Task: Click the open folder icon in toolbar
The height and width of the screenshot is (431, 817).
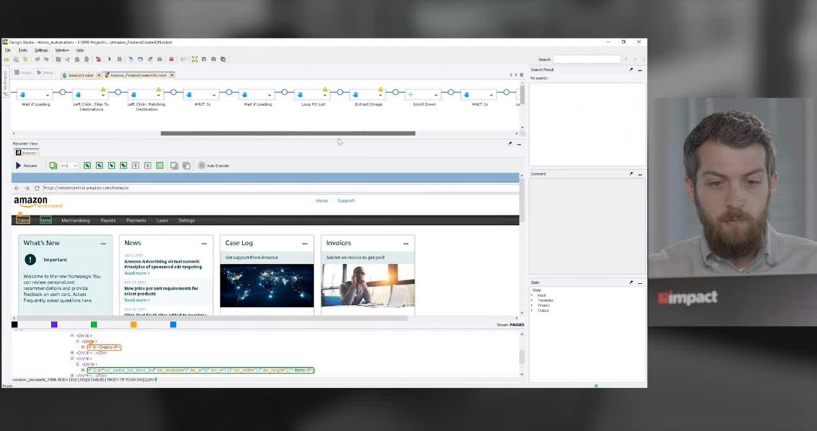Action: point(6,59)
